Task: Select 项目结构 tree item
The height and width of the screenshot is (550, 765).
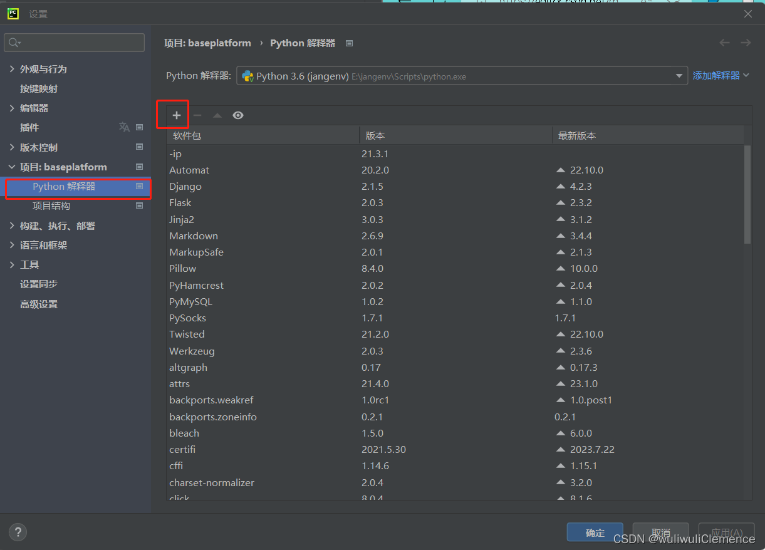Action: (x=51, y=205)
